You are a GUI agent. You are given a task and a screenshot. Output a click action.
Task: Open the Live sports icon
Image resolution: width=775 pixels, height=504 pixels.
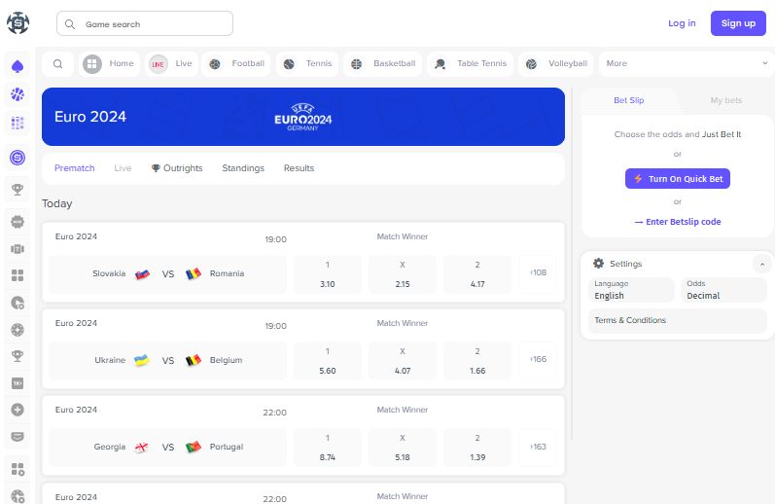[x=159, y=64]
